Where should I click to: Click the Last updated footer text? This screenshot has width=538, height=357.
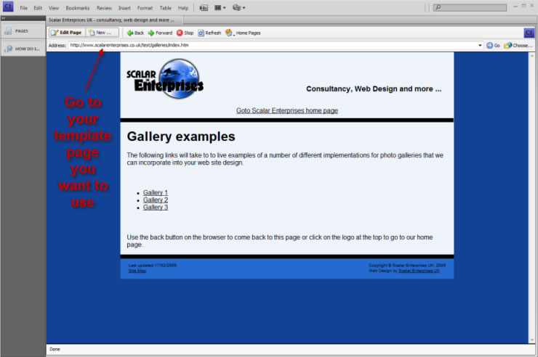[153, 266]
